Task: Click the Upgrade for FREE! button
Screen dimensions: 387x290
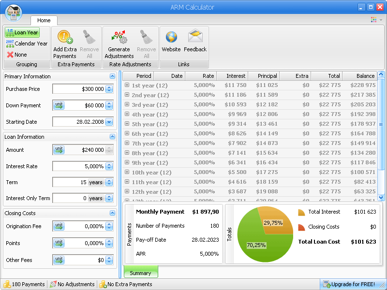Action: pos(349,284)
